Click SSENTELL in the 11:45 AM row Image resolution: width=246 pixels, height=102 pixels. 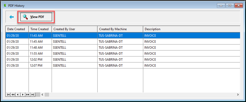(x=59, y=42)
